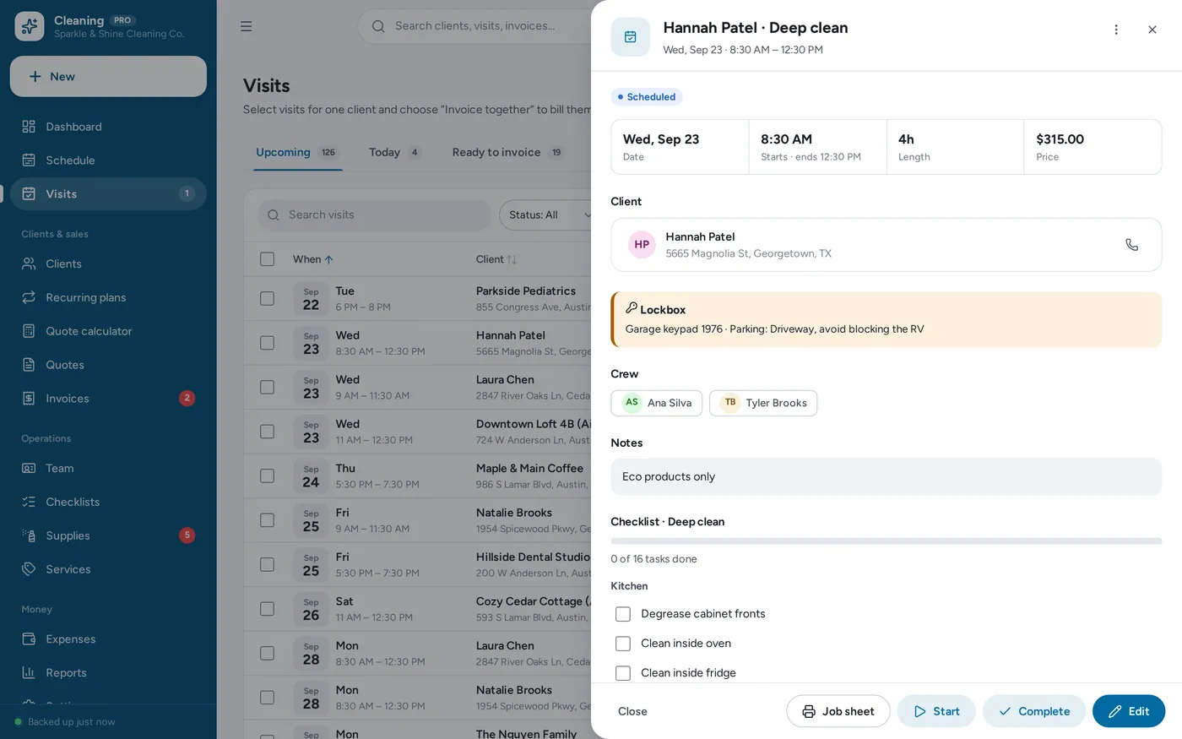Select the Maple & Main Coffee checkbox
The width and height of the screenshot is (1182, 739).
point(268,475)
